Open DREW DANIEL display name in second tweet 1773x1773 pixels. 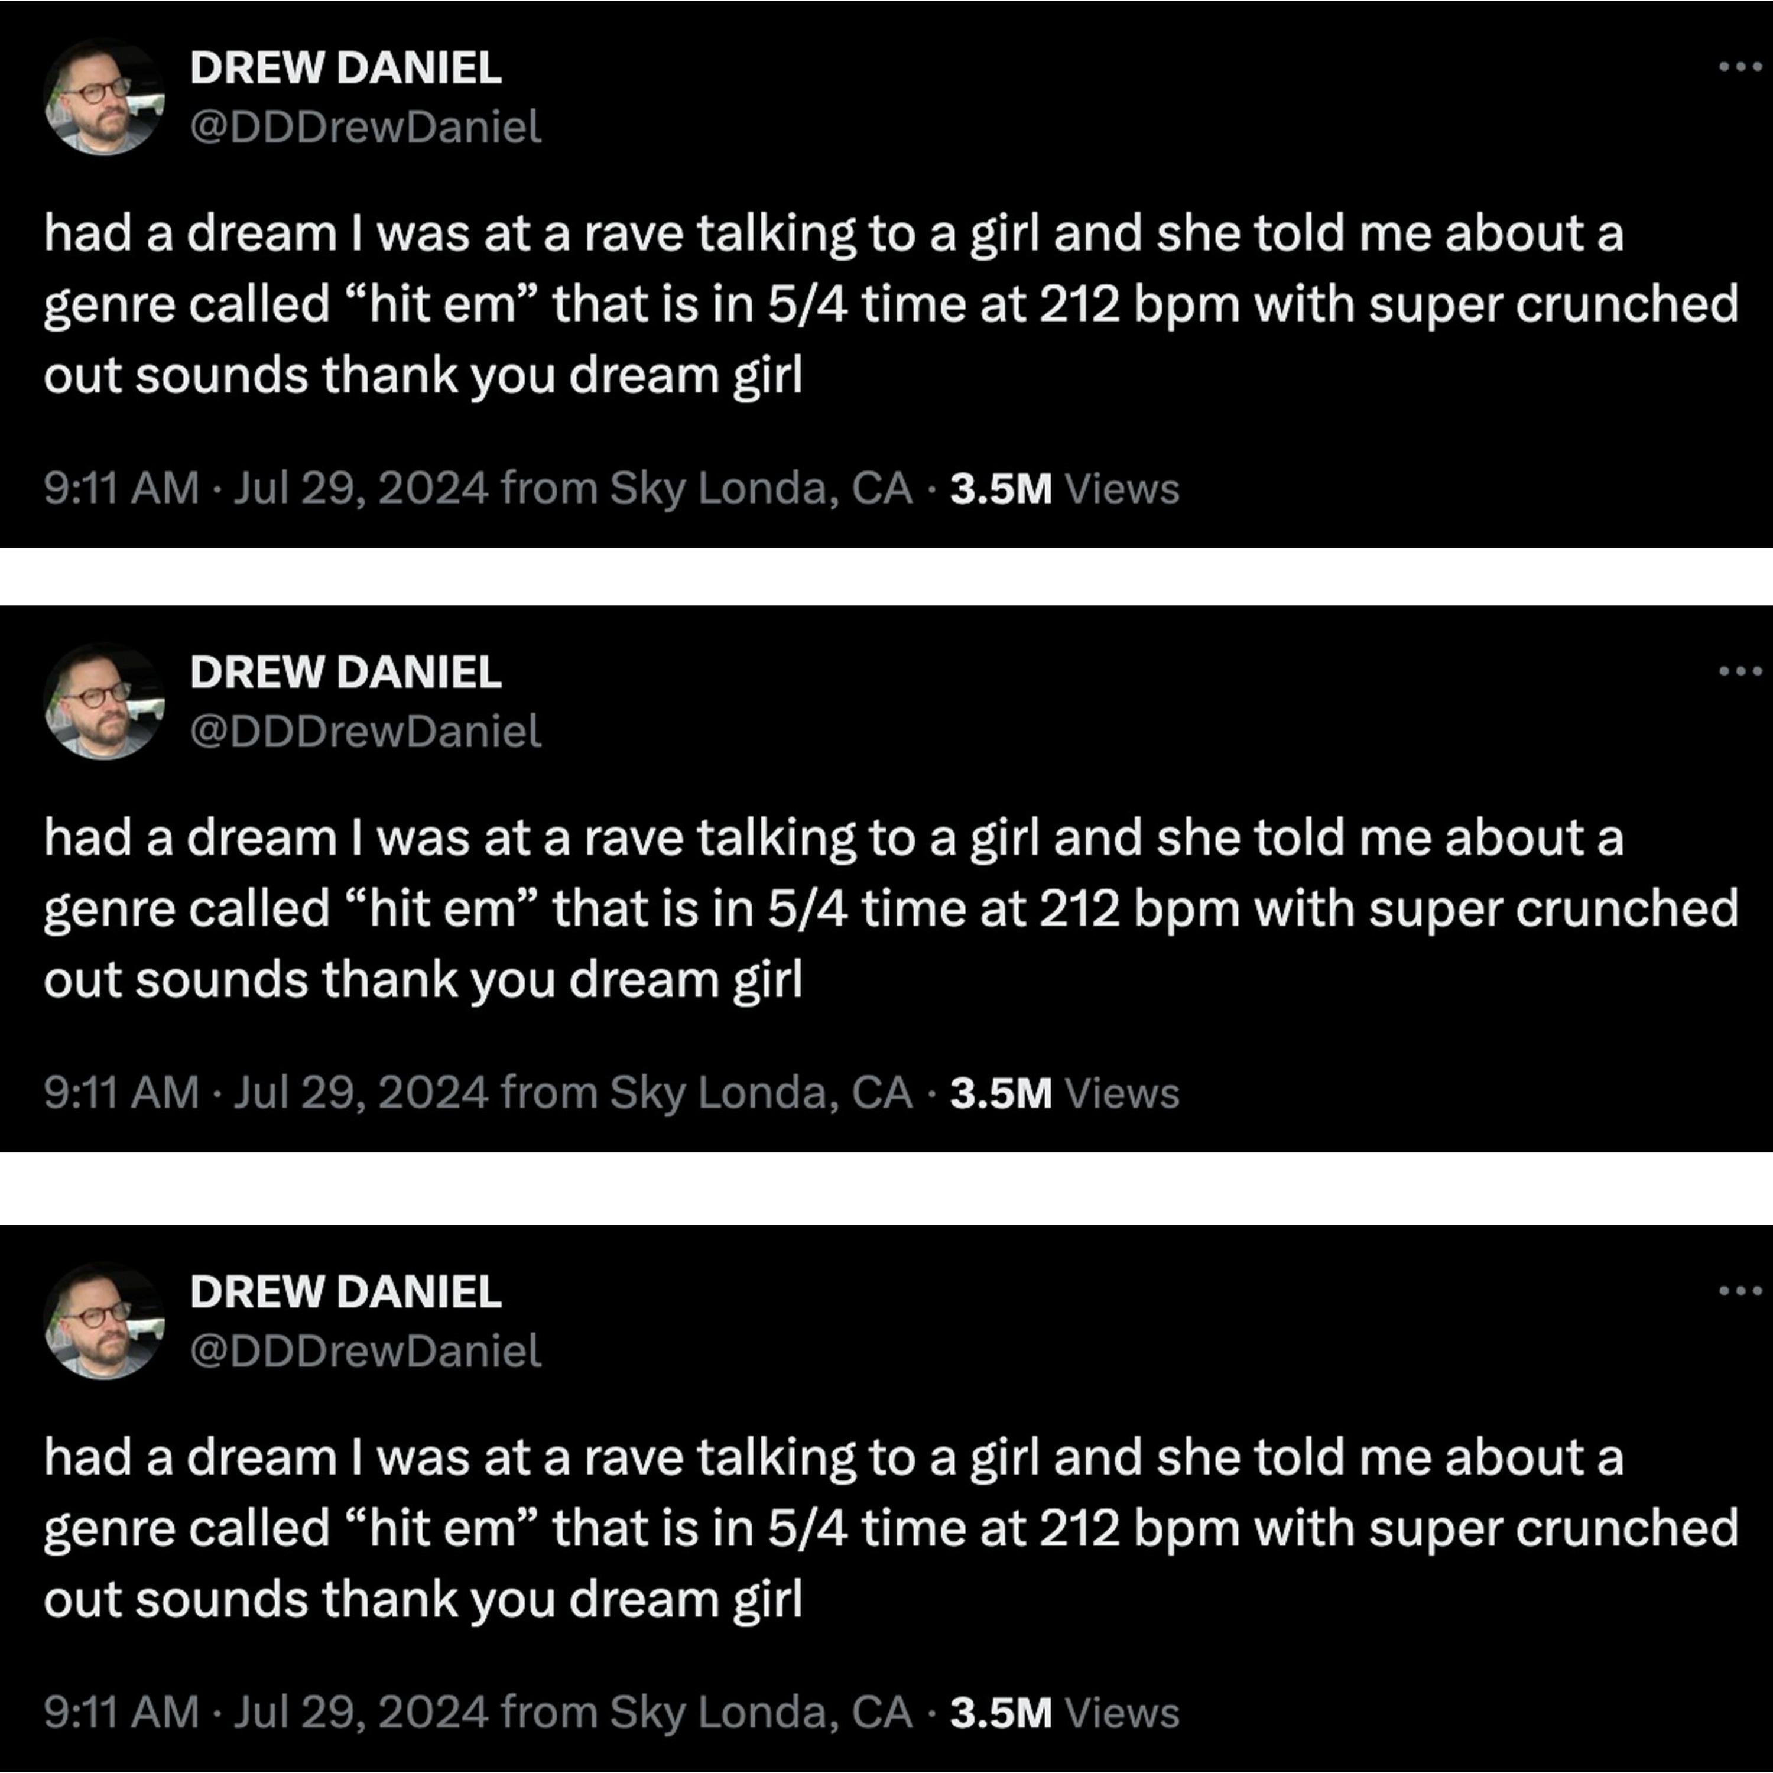(x=345, y=673)
